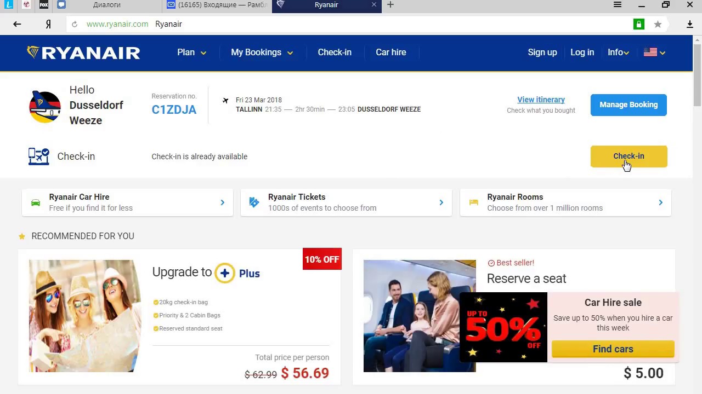This screenshot has width=702, height=394.
Task: Open the browser hamburger menu
Action: pos(618,4)
